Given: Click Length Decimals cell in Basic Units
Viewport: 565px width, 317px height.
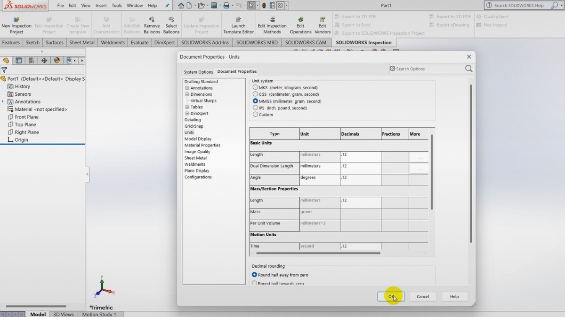Looking at the screenshot, I should point(360,157).
